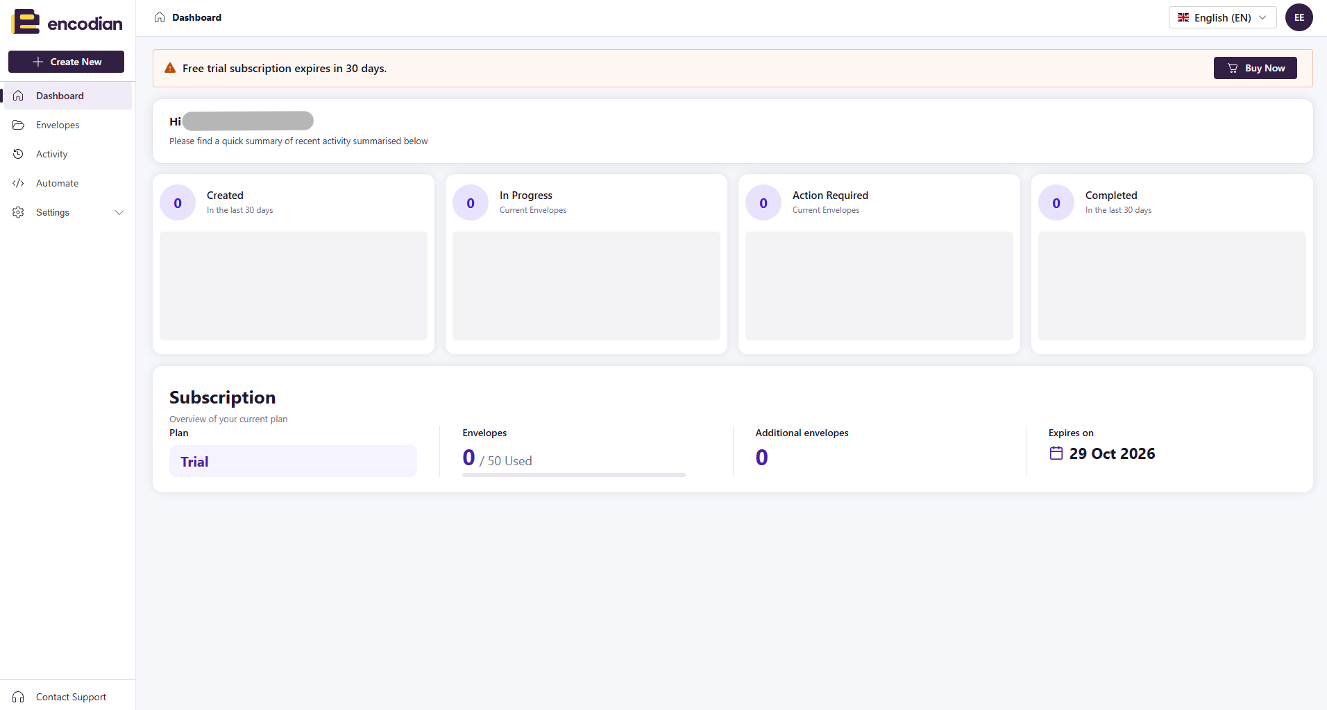This screenshot has height=710, width=1327.
Task: Click the Created card title
Action: tap(225, 196)
